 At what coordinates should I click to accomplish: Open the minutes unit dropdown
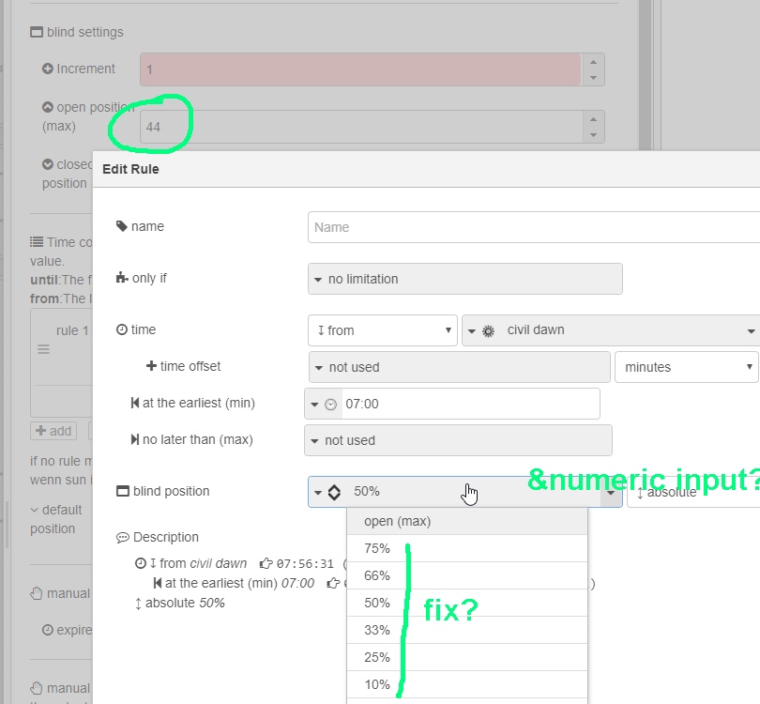686,367
